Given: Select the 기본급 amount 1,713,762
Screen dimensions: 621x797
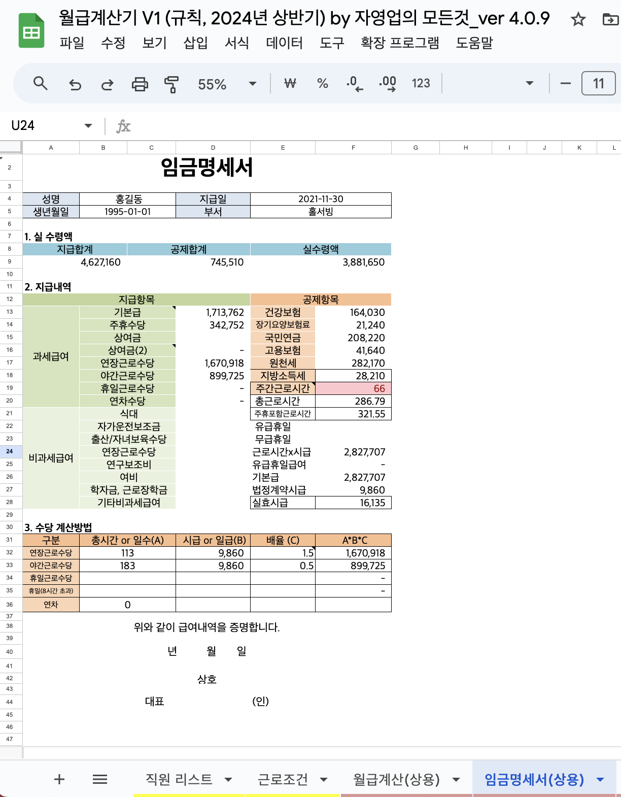Looking at the screenshot, I should [213, 312].
